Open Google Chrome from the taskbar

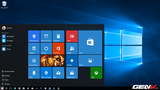click(x=58, y=88)
